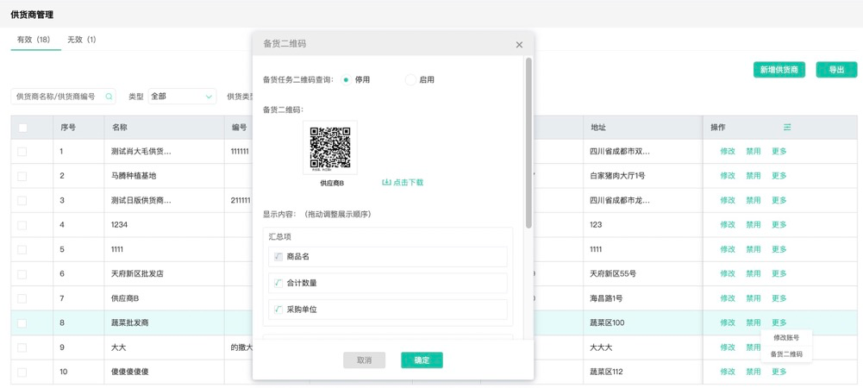Click the 新增供货商 button

(779, 70)
